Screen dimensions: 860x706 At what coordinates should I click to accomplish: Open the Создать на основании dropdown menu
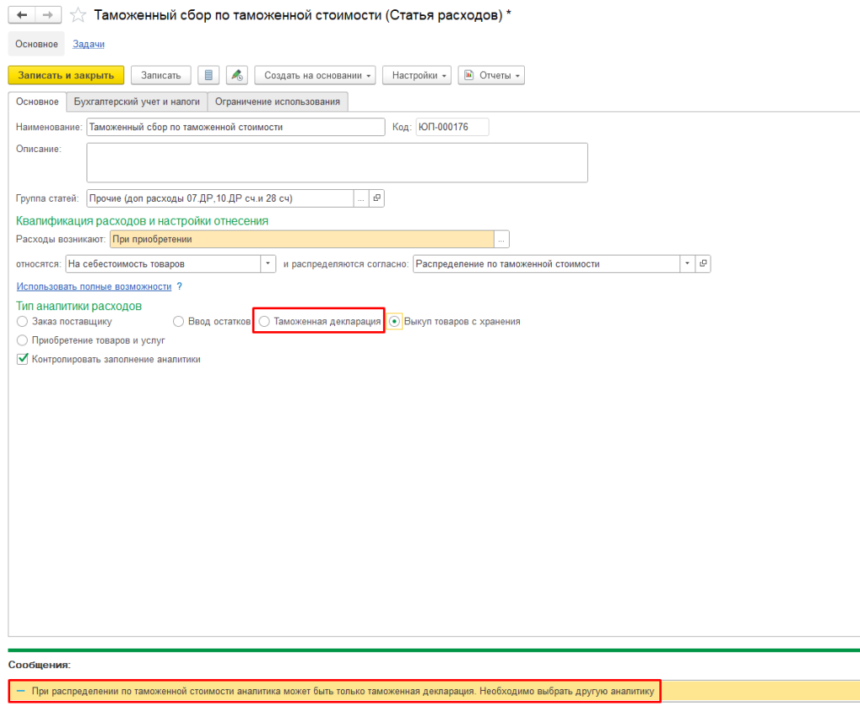315,76
